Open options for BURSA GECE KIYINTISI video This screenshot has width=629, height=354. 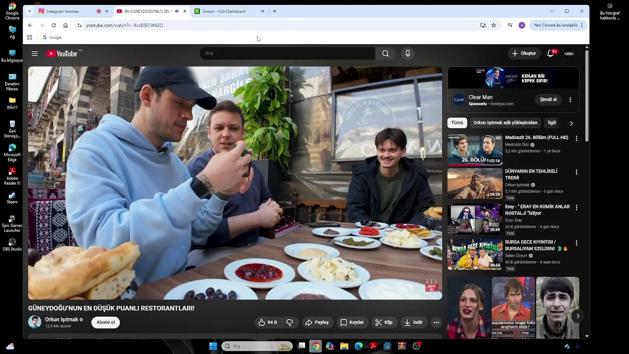tap(576, 243)
